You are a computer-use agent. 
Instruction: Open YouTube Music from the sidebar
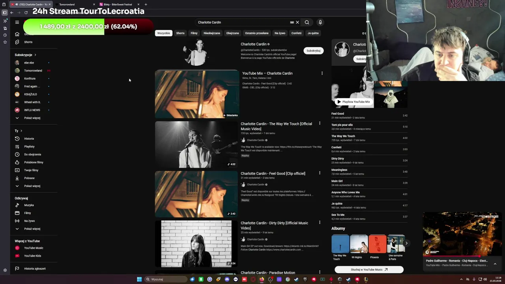pos(34,248)
